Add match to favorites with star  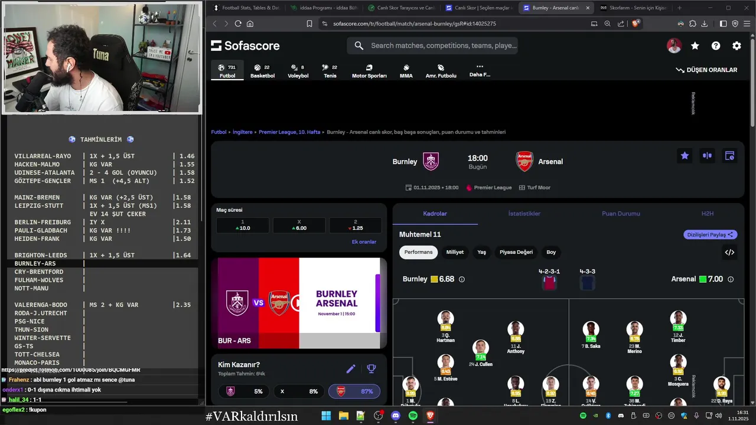pos(685,156)
